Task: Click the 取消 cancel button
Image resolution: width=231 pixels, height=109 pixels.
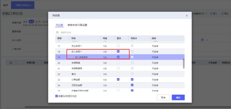Action: coord(163,98)
